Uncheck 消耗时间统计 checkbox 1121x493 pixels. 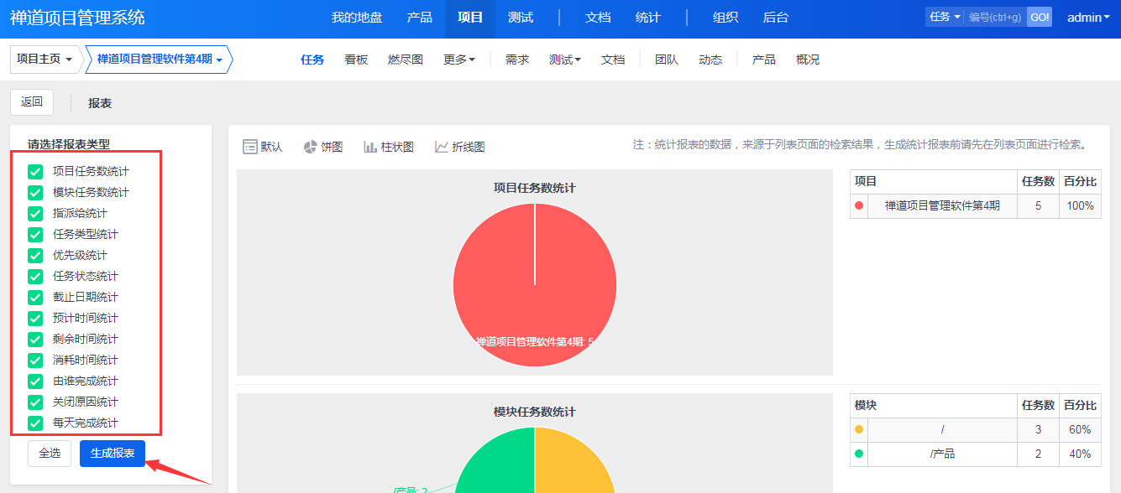[x=35, y=360]
